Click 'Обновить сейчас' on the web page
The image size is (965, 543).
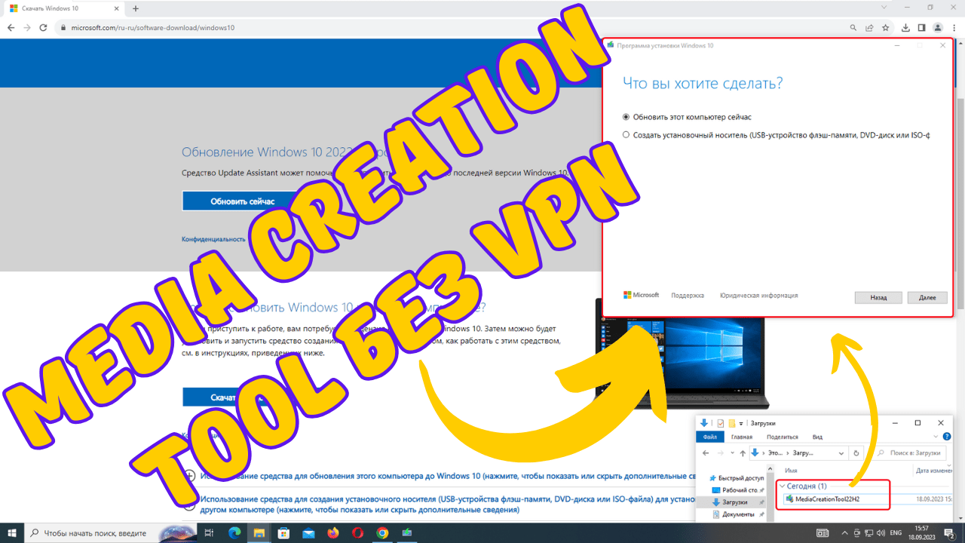point(243,201)
